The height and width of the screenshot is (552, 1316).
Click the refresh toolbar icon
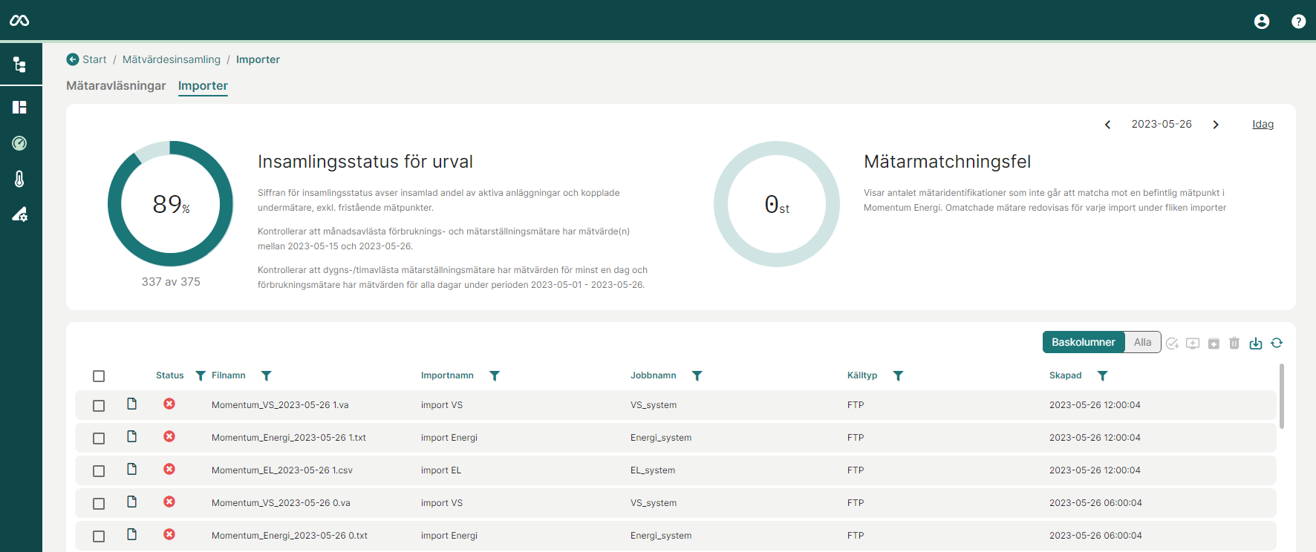[1277, 343]
